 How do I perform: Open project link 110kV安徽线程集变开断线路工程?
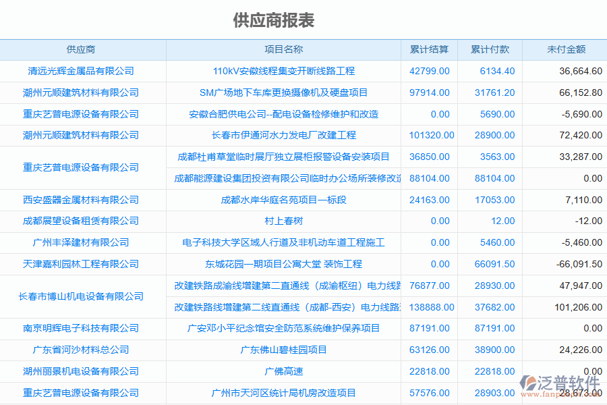(283, 71)
